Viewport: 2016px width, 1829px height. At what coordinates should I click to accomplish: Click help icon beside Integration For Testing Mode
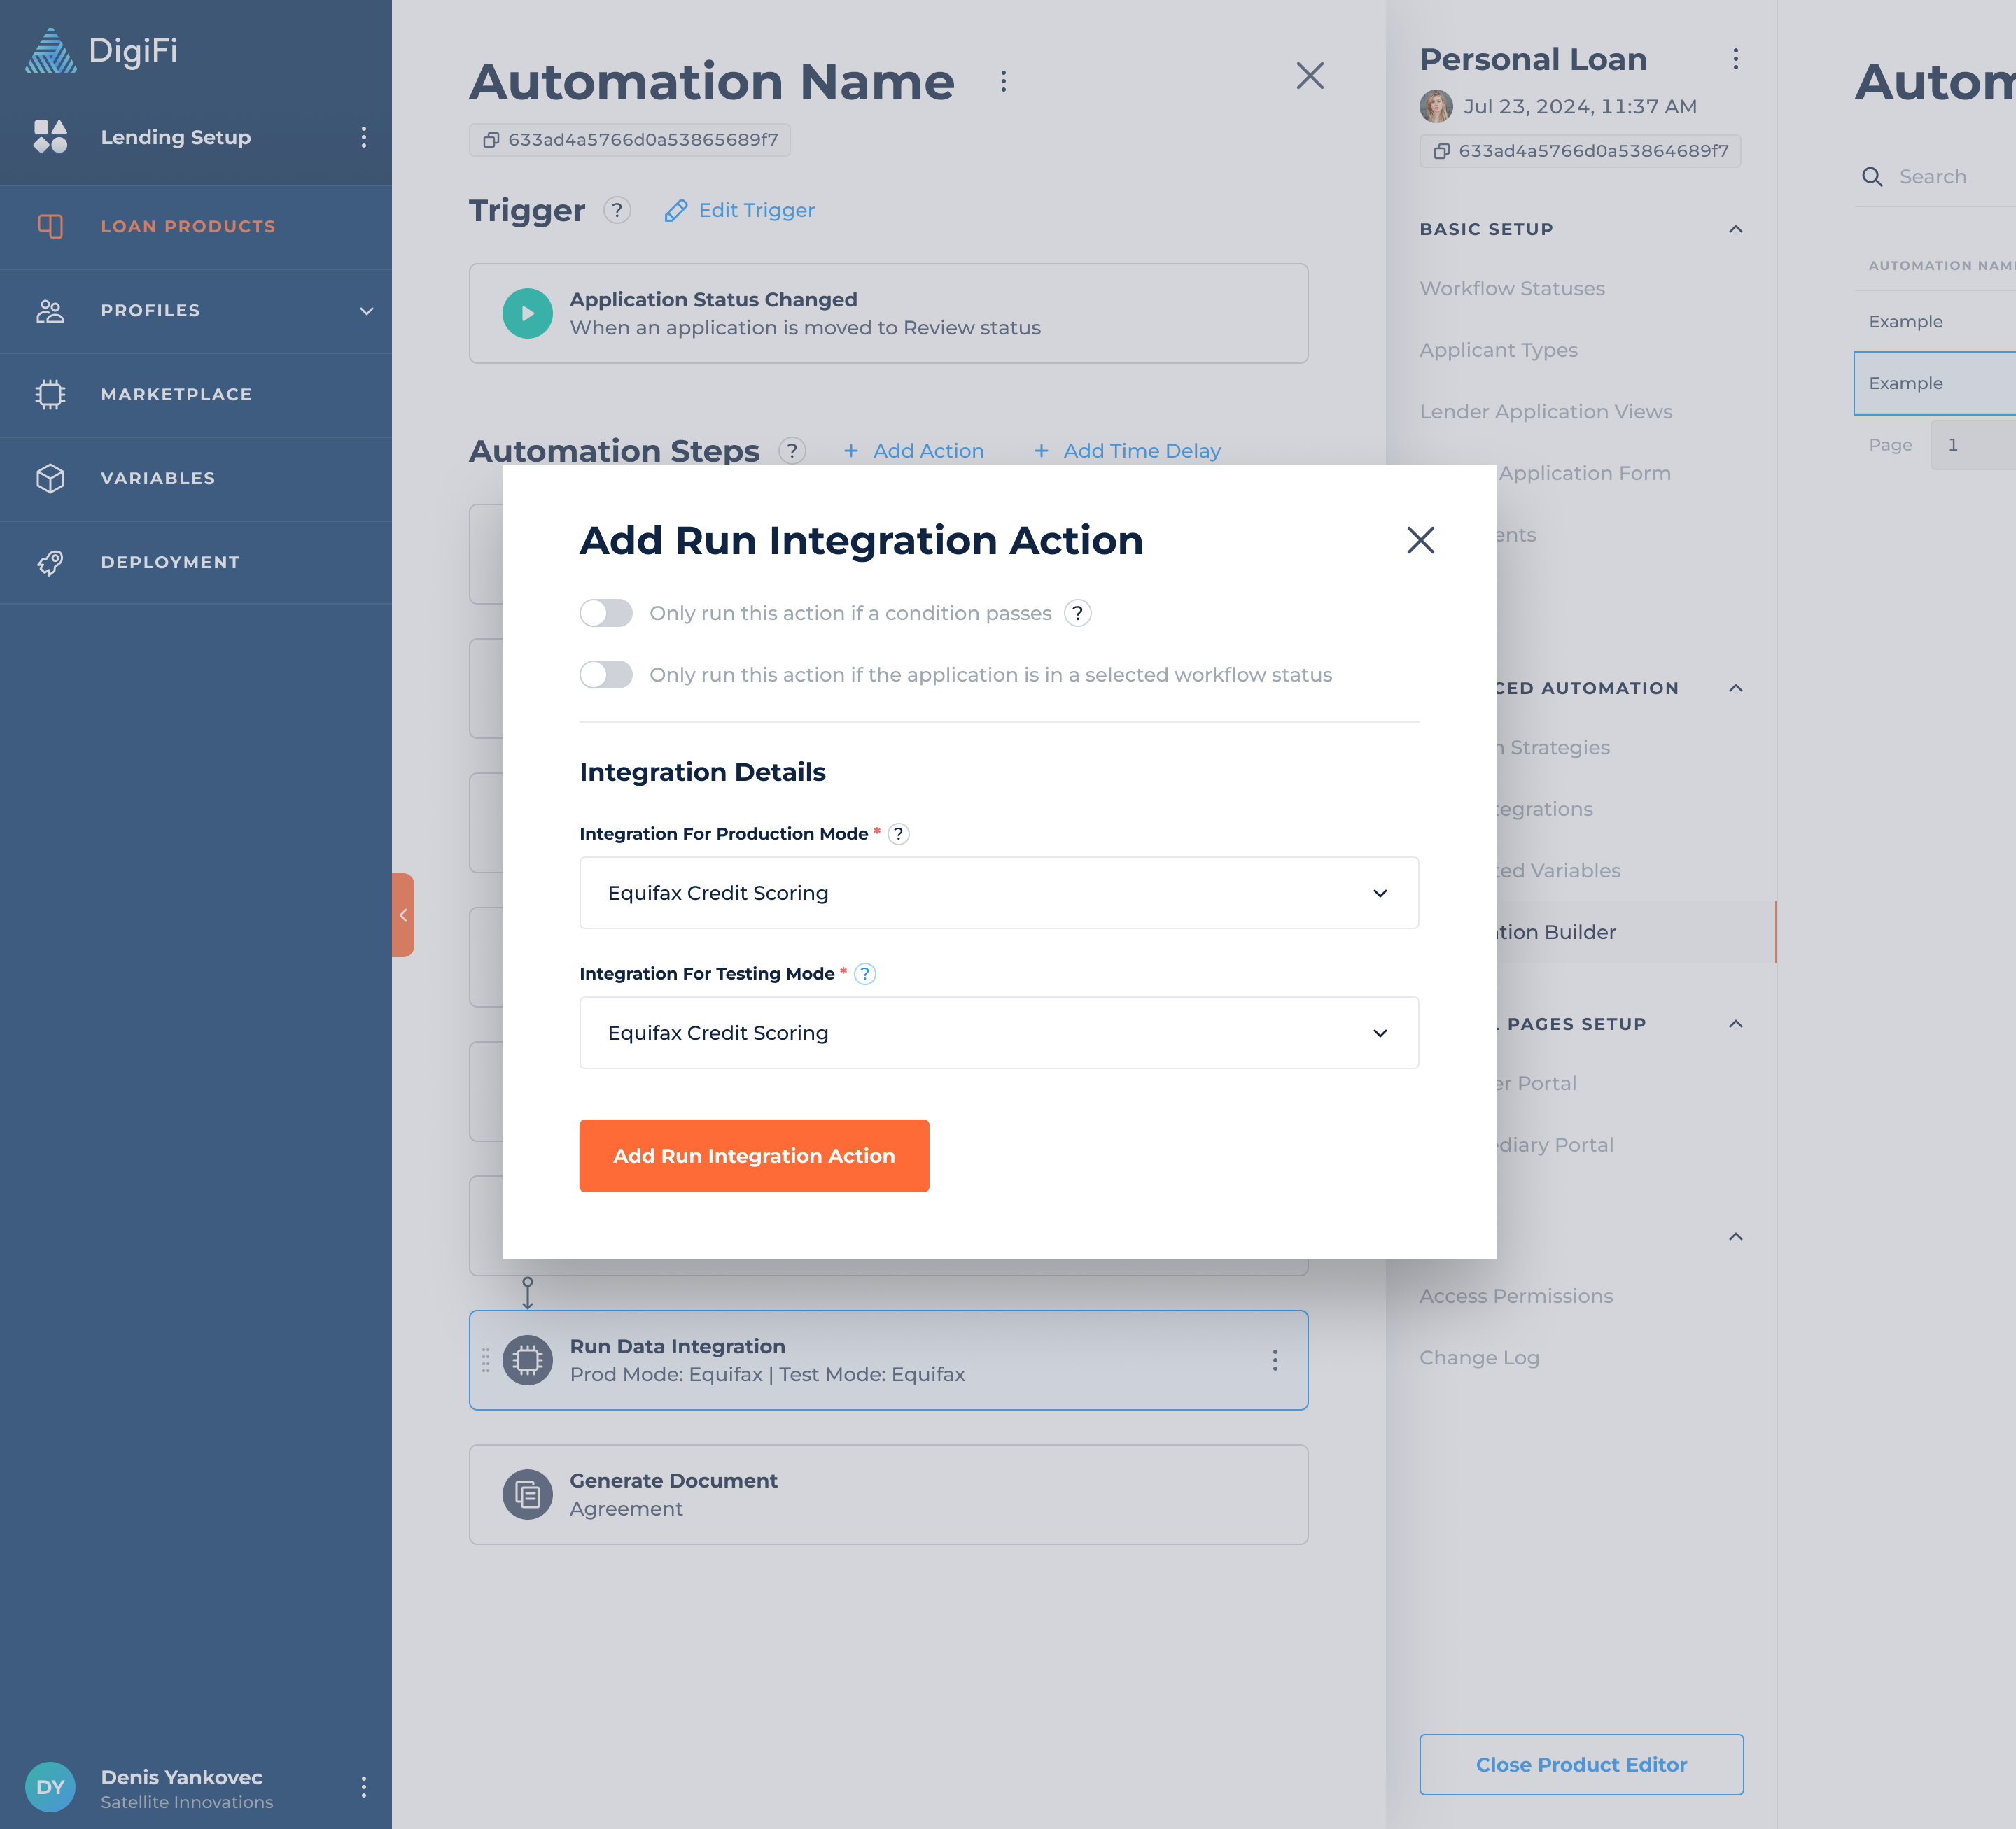pyautogui.click(x=865, y=973)
